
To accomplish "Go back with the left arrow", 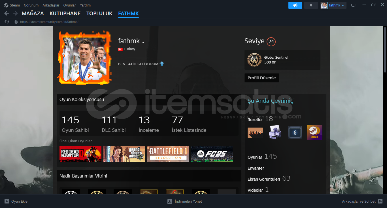I will pos(7,13).
